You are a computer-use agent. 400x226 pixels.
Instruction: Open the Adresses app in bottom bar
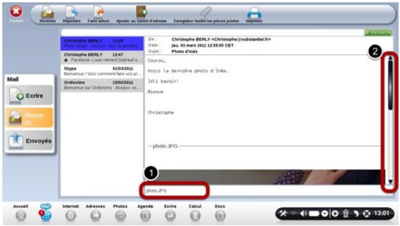coord(95,213)
